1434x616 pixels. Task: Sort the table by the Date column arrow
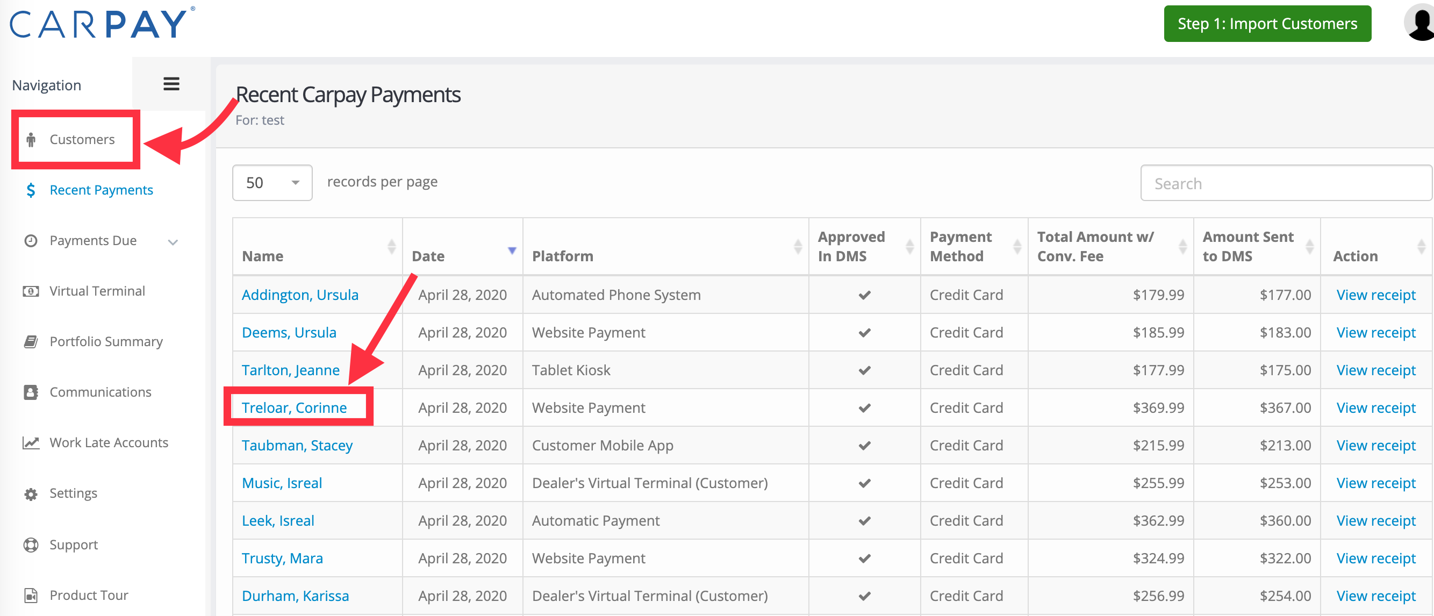coord(512,250)
